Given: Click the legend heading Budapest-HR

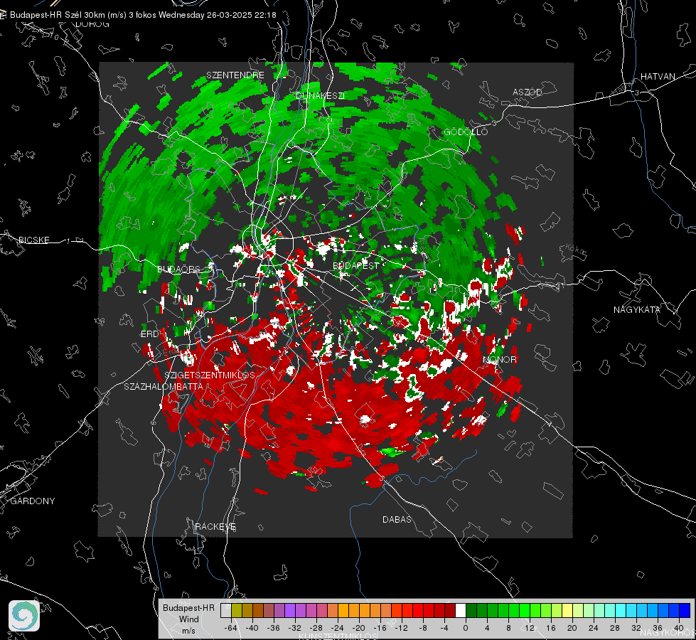Looking at the screenshot, I should pos(188,607).
